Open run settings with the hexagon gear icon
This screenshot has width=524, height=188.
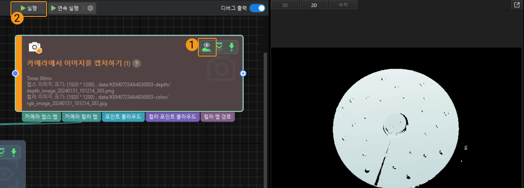click(90, 8)
